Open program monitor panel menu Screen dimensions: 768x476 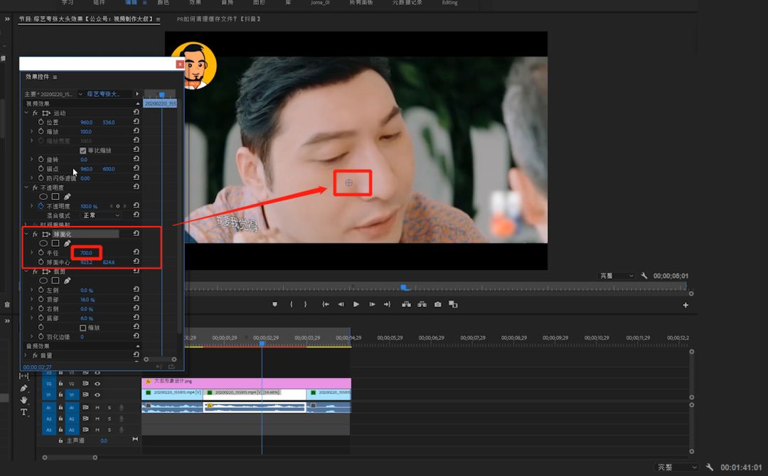158,19
